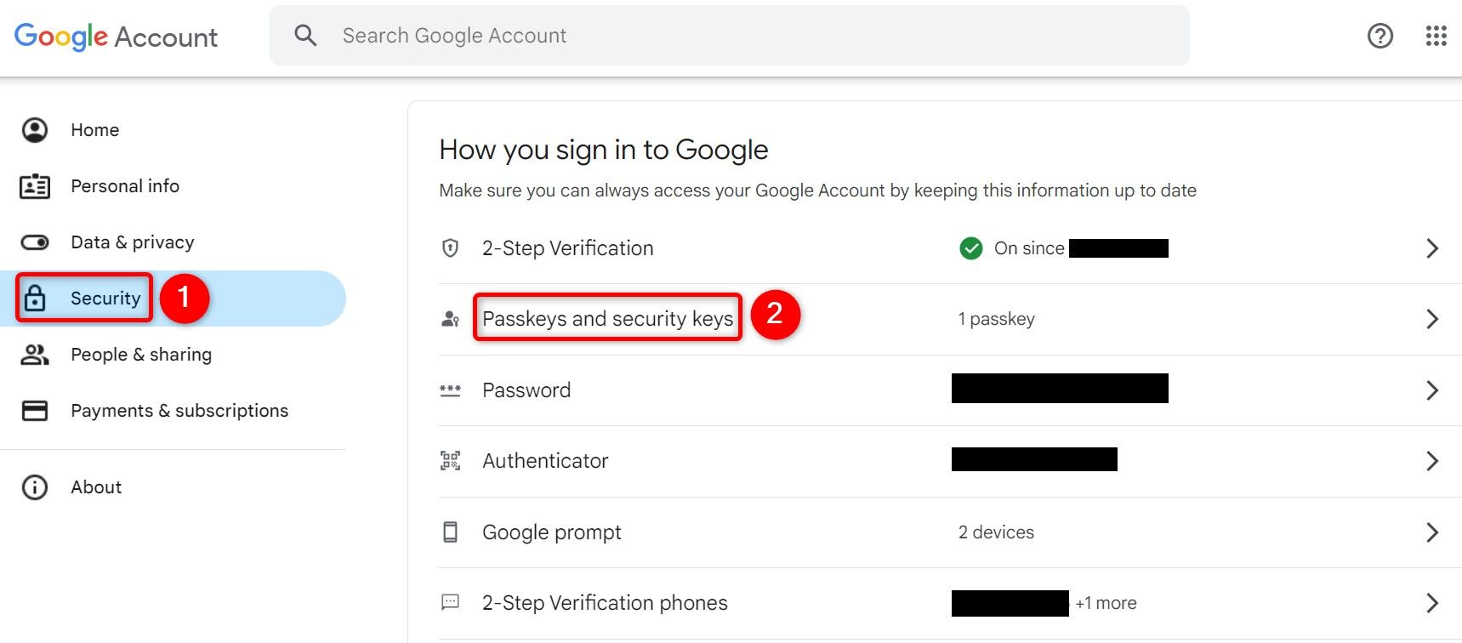Click the QR code icon beside Authenticator
The height and width of the screenshot is (643, 1462).
[451, 460]
